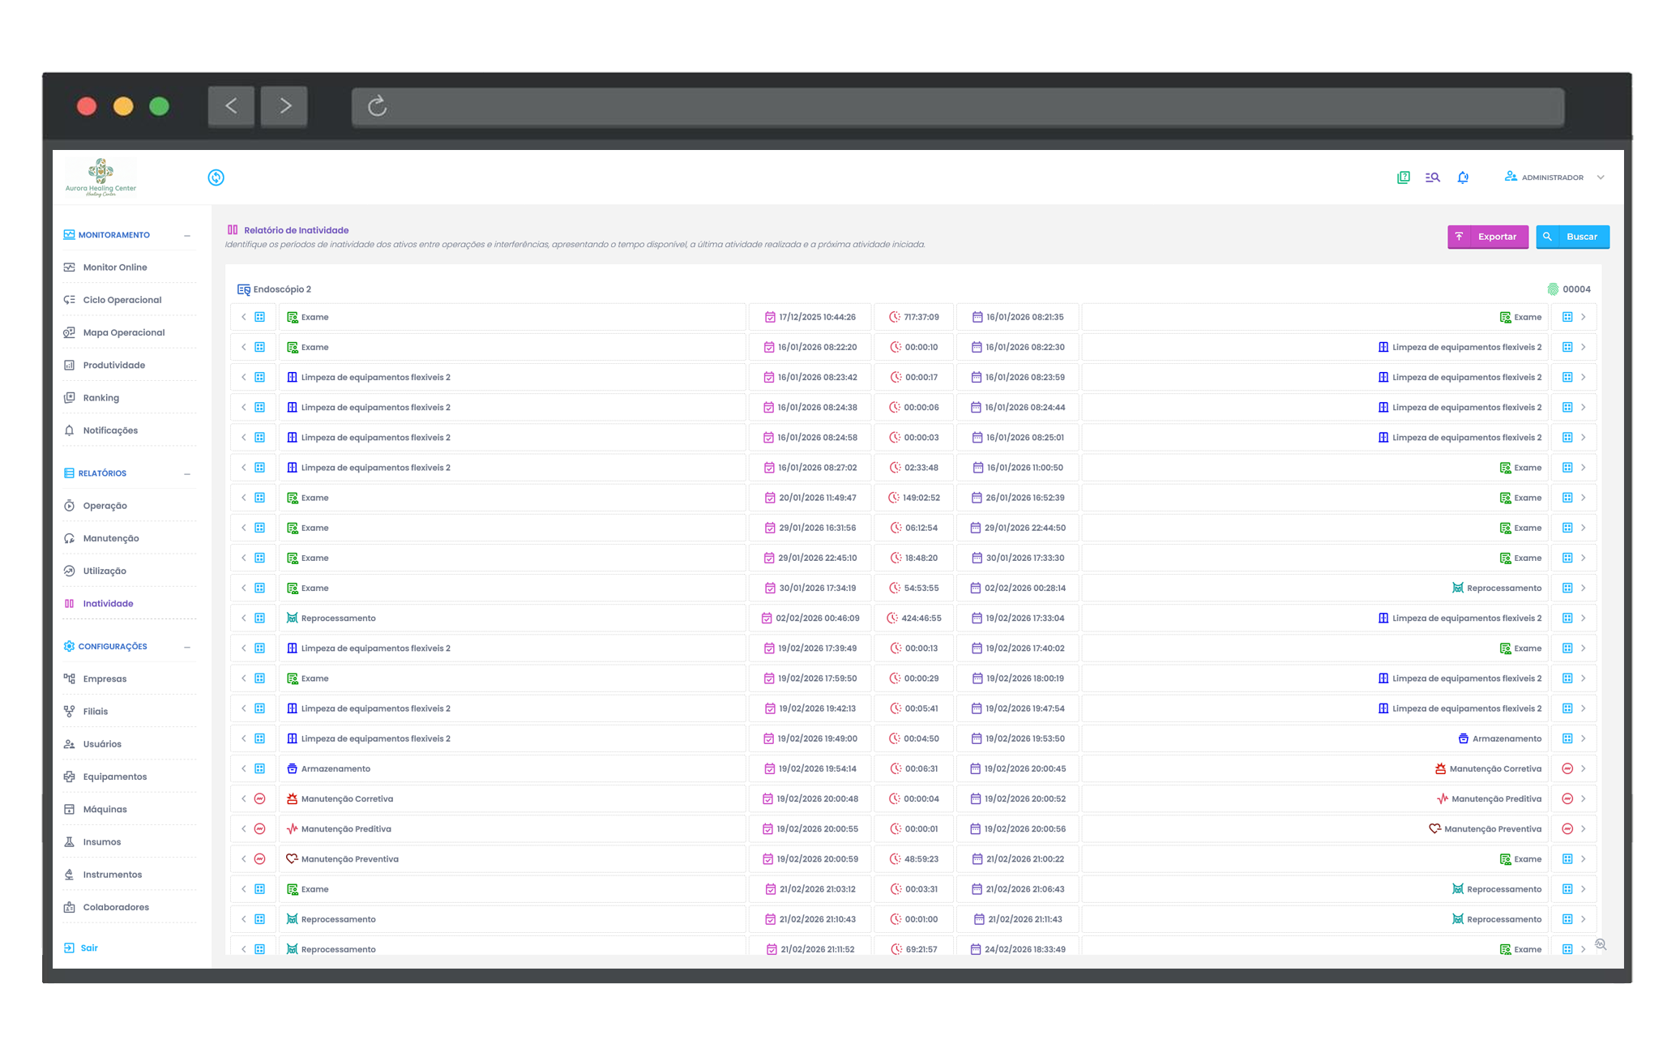Click the magnifier icon at bottom-right of table
Screen dimensions: 1680x1044
(x=1601, y=944)
